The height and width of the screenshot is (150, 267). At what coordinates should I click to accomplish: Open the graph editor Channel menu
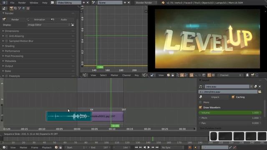126,75
